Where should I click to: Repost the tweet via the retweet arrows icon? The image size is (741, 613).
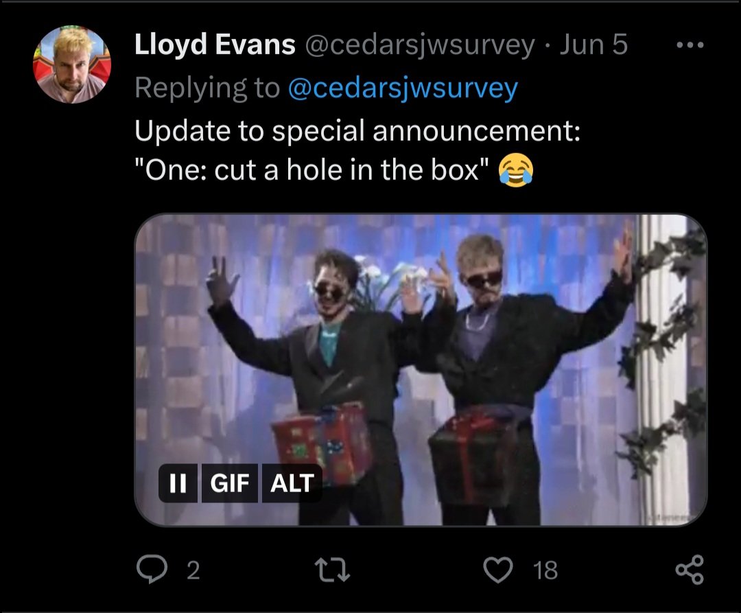pos(332,570)
